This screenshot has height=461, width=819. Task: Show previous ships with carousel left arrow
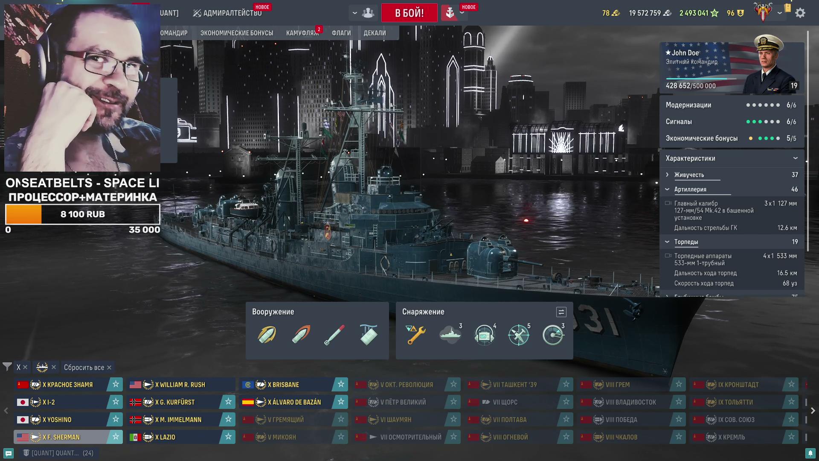point(6,411)
